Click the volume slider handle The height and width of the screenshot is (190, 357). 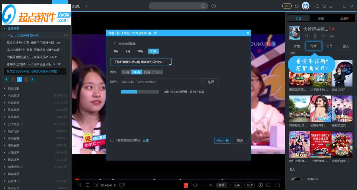211,185
